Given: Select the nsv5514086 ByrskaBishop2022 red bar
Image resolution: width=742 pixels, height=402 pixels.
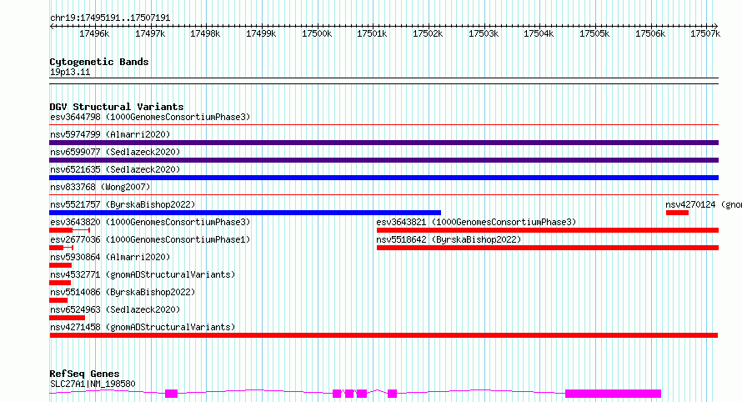Looking at the screenshot, I should (58, 300).
